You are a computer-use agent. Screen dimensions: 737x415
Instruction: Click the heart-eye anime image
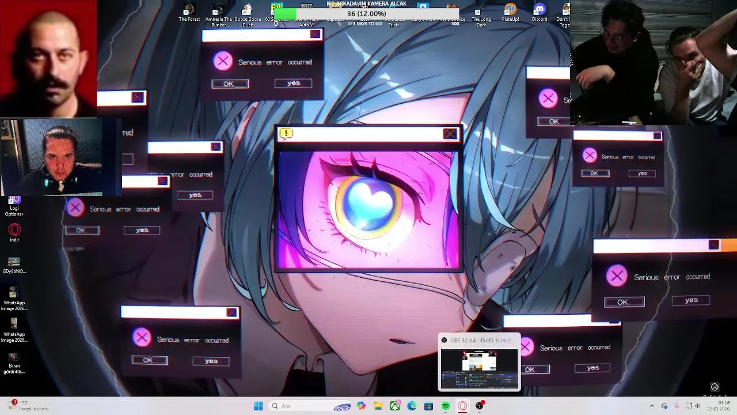pos(368,209)
